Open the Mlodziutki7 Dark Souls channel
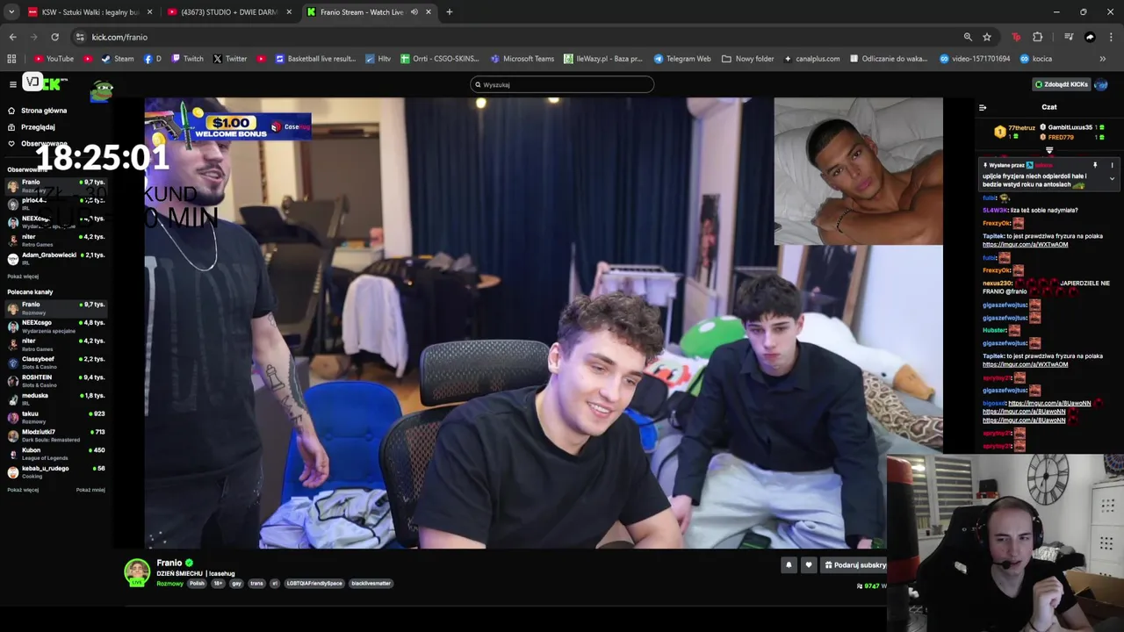This screenshot has height=632, width=1124. click(56, 435)
